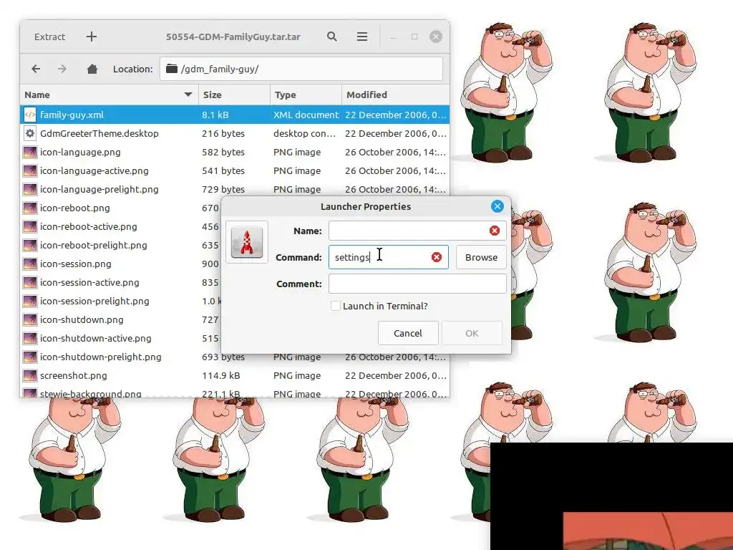This screenshot has height=550, width=733.
Task: Click image icon beside icon-shutdown.png
Action: [30, 320]
